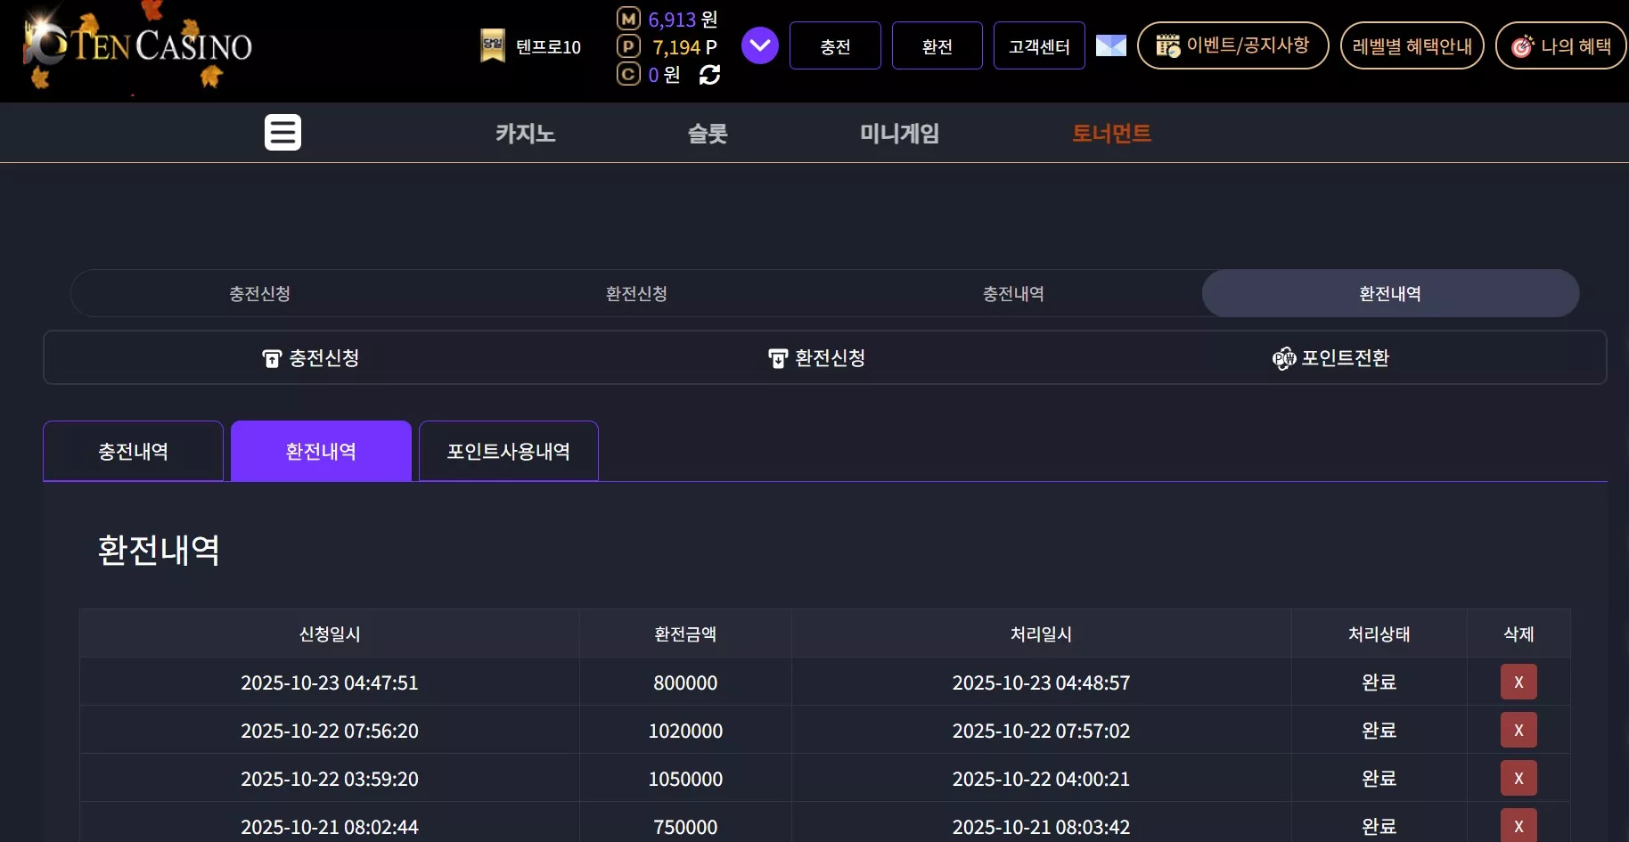Open the 포인트사용내역 tab
The height and width of the screenshot is (842, 1629).
pyautogui.click(x=508, y=451)
